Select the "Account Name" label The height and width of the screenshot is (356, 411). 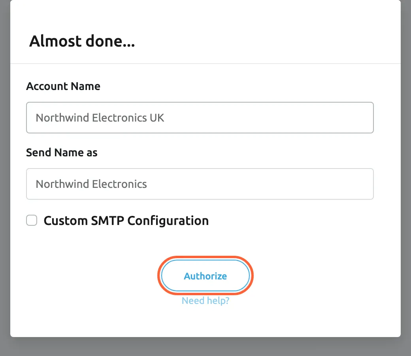[63, 86]
